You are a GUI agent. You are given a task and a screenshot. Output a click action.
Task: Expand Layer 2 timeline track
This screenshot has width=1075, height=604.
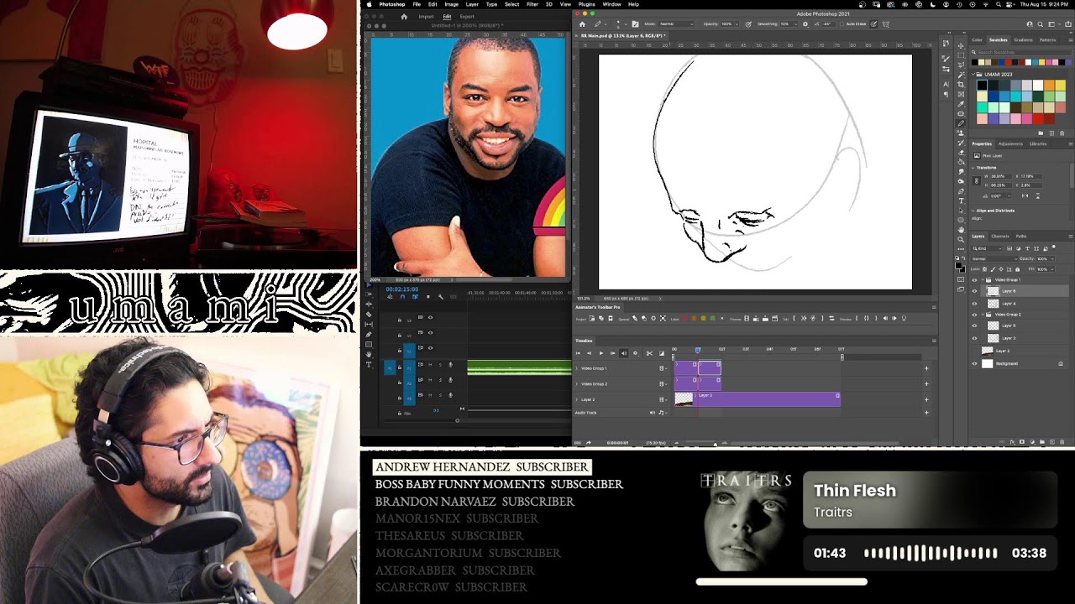(x=576, y=399)
